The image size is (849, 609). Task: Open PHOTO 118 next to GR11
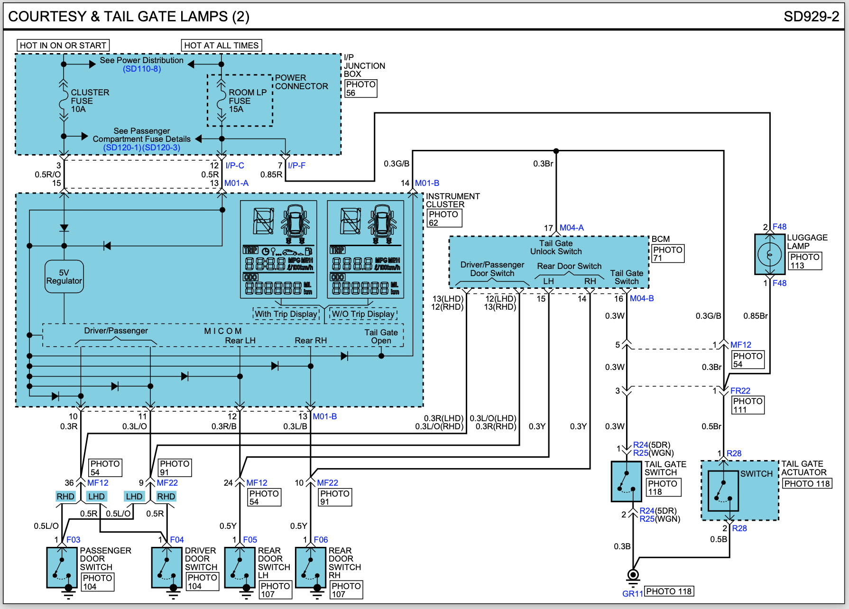tap(669, 591)
